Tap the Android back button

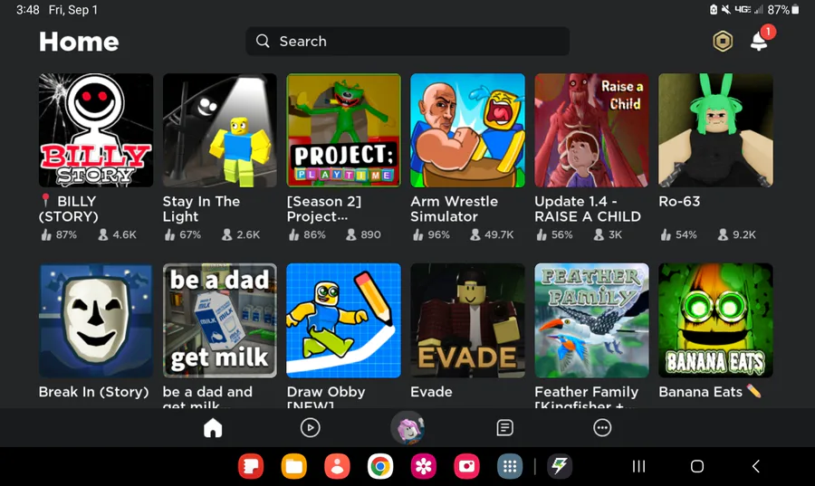(756, 466)
